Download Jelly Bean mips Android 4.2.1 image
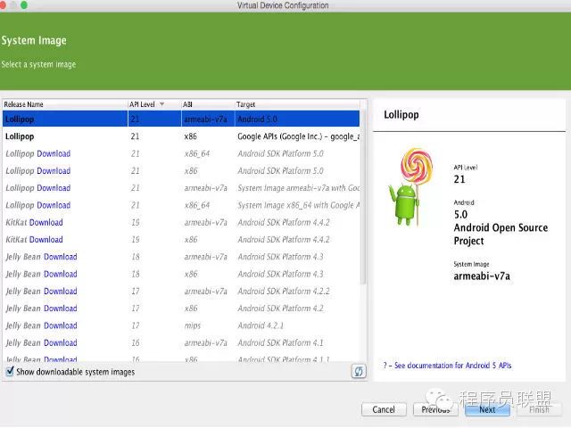This screenshot has height=428, width=571. (61, 325)
